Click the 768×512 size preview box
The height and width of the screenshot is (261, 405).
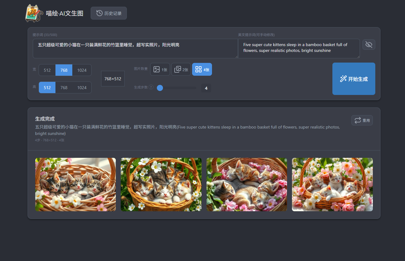coord(113,79)
